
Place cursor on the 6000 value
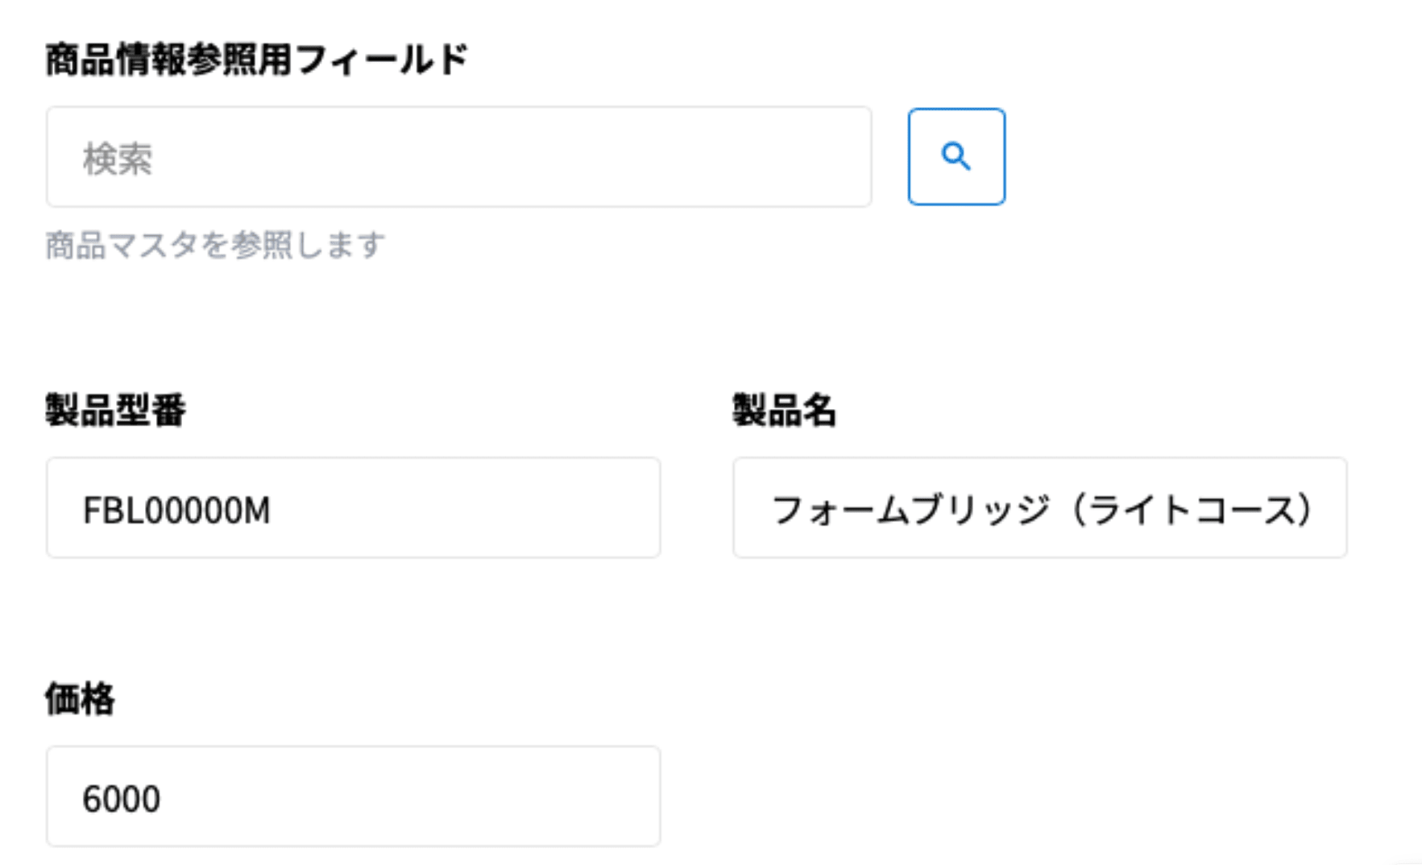[x=122, y=799]
